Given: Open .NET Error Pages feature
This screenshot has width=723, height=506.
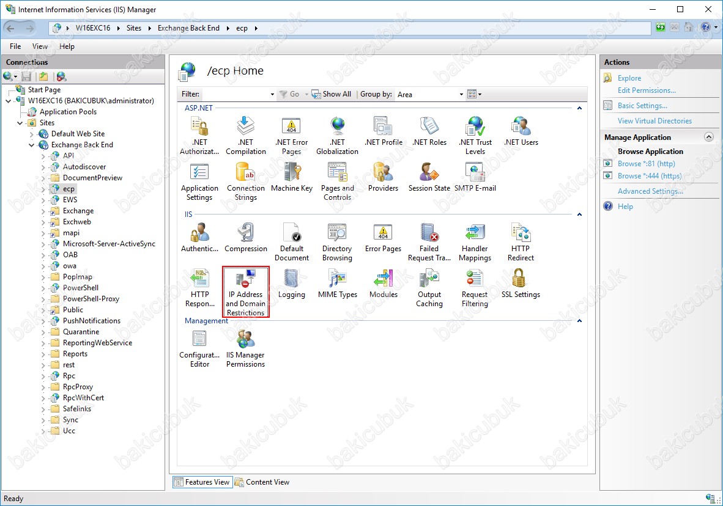Looking at the screenshot, I should pos(291,136).
